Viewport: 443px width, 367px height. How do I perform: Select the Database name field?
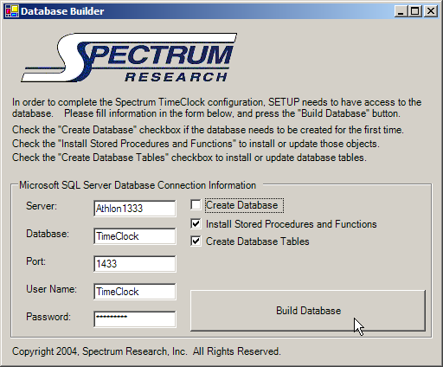[x=135, y=236]
